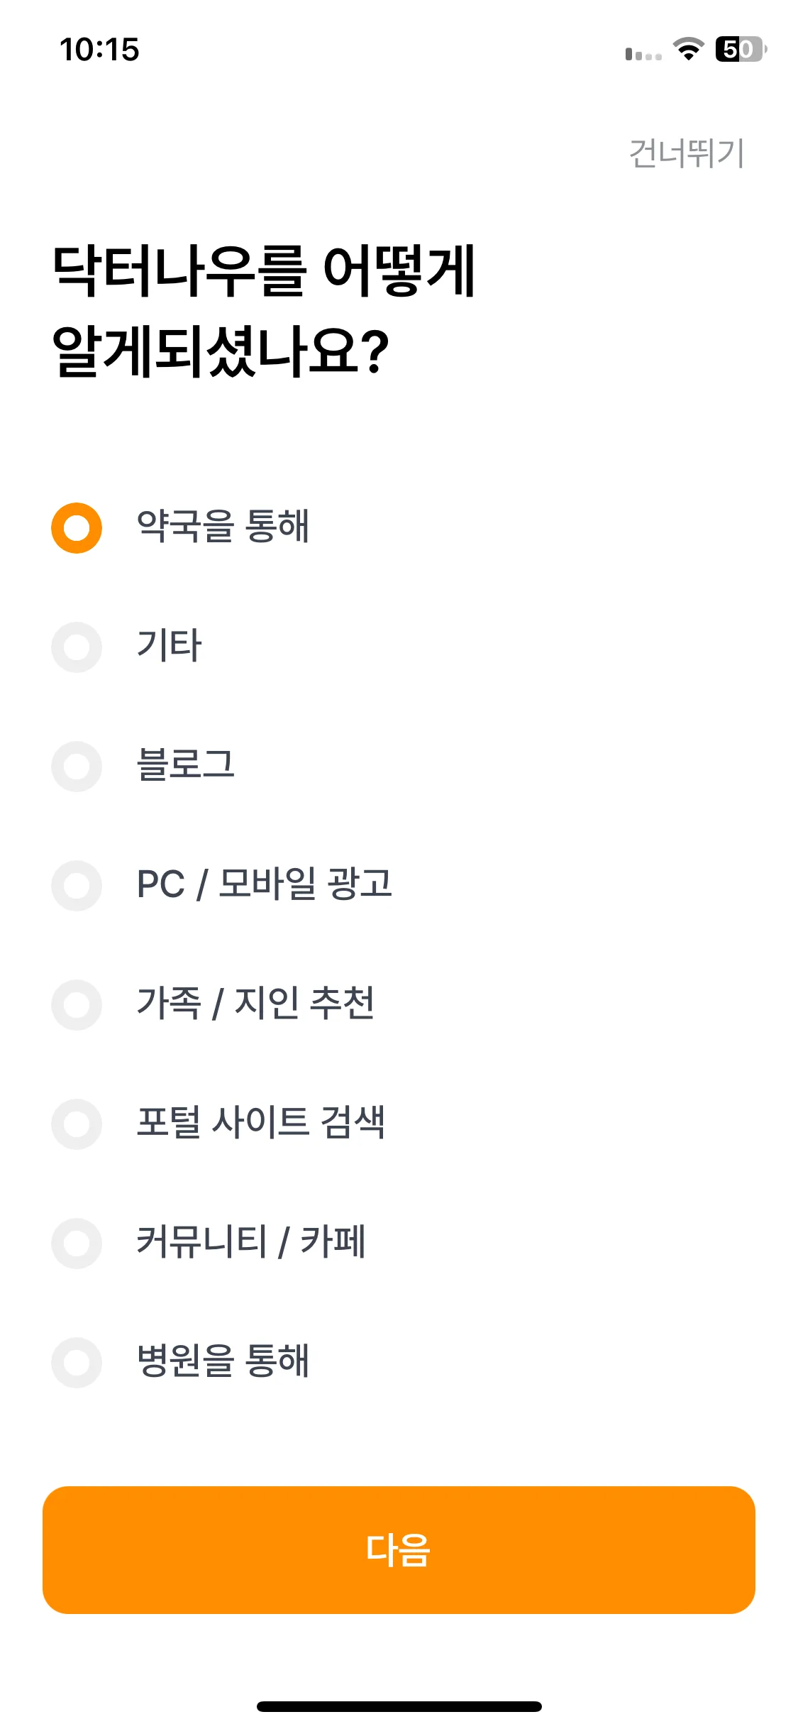This screenshot has width=798, height=1729.
Task: Select 포털 사이트 검색 radio button
Action: [x=77, y=1124]
